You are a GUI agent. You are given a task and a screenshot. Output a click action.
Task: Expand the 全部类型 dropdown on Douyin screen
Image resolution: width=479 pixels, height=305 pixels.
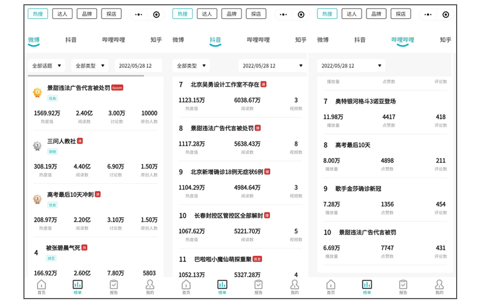[x=191, y=65]
